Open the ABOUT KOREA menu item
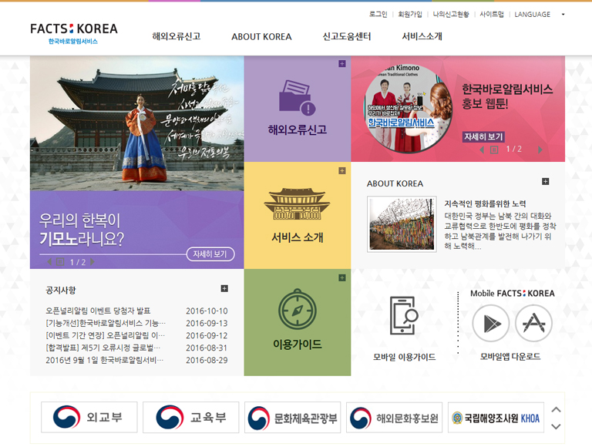Viewport: 592px width, 447px height. coord(261,36)
